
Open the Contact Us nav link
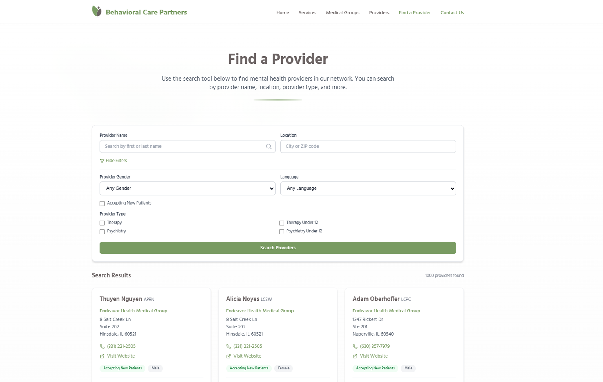(x=452, y=13)
